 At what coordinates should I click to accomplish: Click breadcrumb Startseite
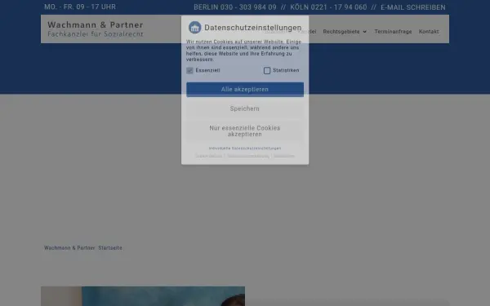[x=110, y=248]
